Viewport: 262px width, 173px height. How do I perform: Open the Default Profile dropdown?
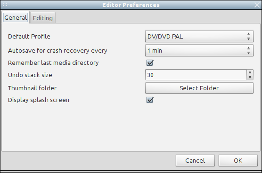point(199,36)
